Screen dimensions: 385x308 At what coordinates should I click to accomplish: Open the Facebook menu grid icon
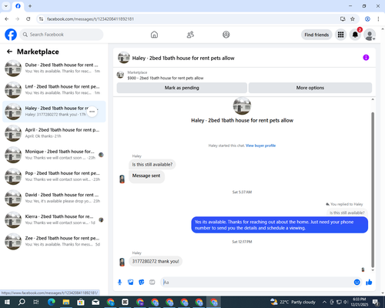(x=340, y=35)
